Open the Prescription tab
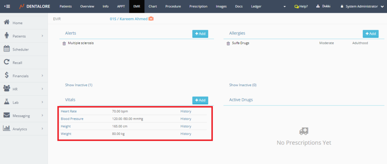 pyautogui.click(x=198, y=6)
